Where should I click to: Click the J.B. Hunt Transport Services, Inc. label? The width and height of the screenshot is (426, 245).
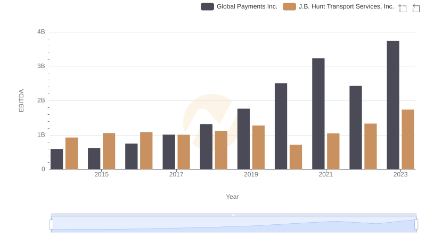[x=346, y=6]
